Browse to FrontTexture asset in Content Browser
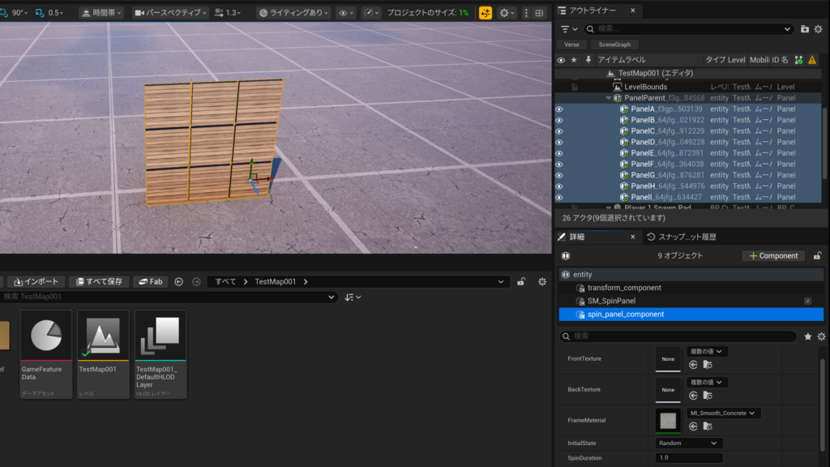Image resolution: width=830 pixels, height=467 pixels. coord(708,365)
